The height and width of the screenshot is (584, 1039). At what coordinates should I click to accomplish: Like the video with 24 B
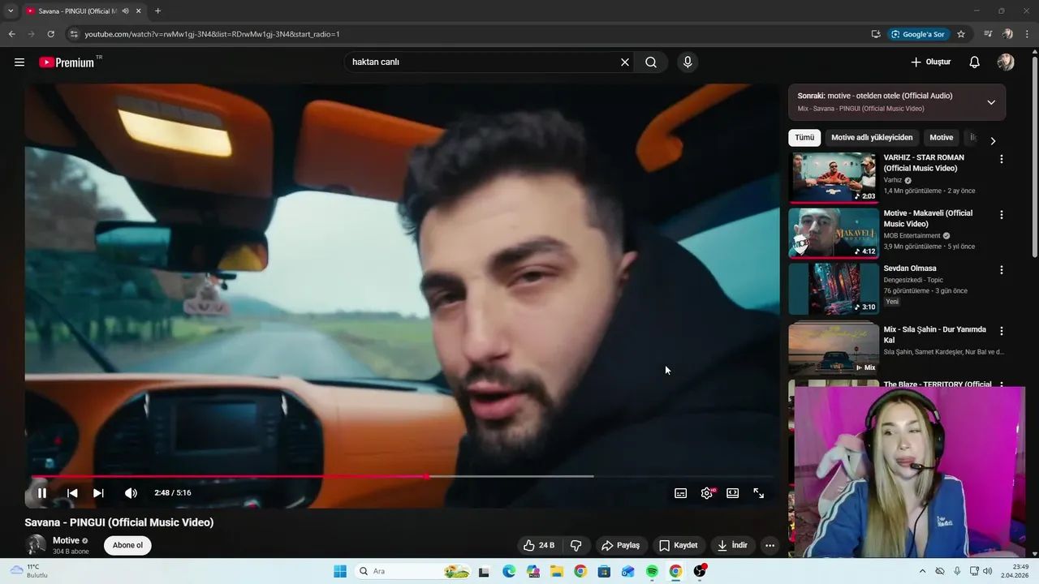[x=539, y=545]
